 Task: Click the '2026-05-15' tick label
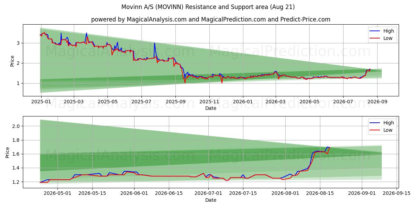pos(92,193)
